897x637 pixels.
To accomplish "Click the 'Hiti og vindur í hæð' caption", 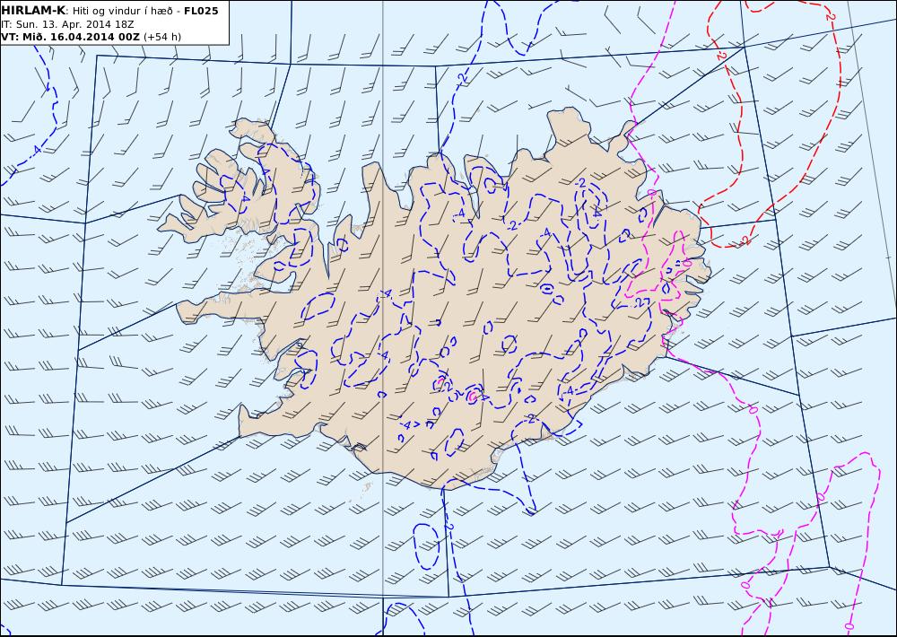I will 122,11.
